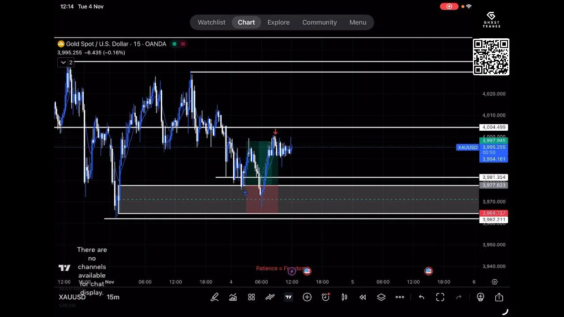
Task: Click the 3,981.354 price line label
Action: (x=493, y=177)
